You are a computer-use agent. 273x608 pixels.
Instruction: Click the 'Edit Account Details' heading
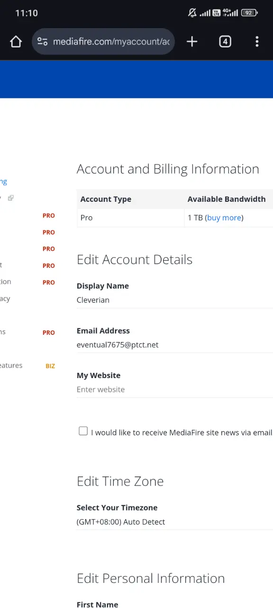coord(135,260)
